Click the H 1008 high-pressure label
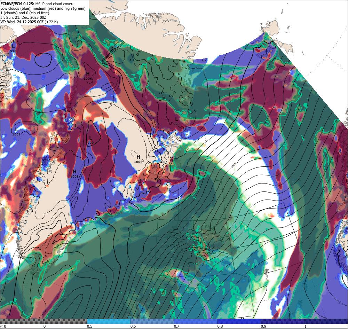 pyautogui.click(x=74, y=174)
